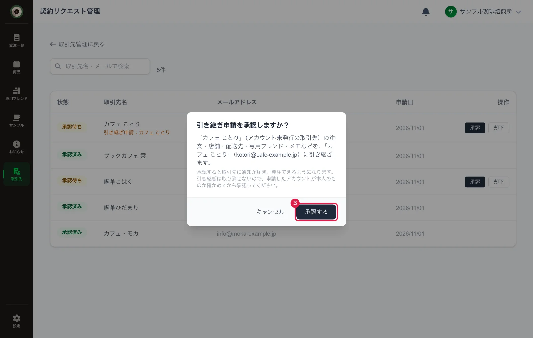This screenshot has width=533, height=338.
Task: Reject the カフェ ことり row with 却下
Action: click(499, 128)
